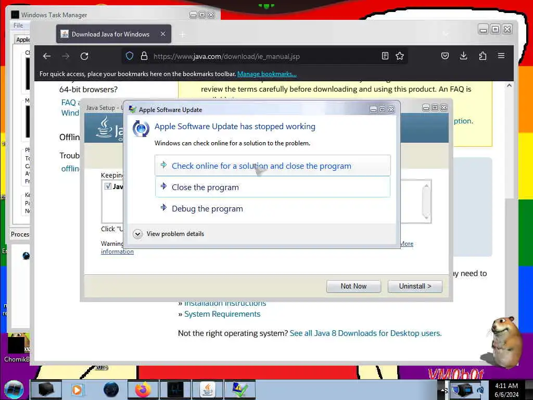
Task: Bookmark this page with star icon
Action: pos(400,56)
